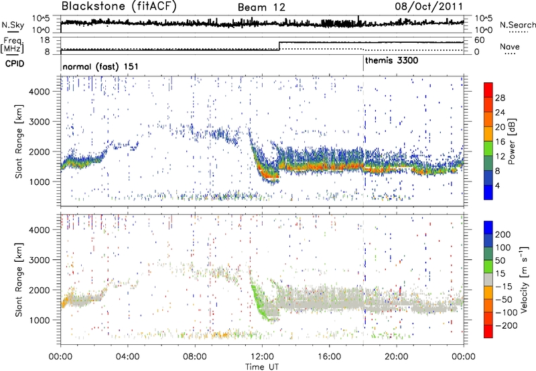Select the 'normal (fast) 151' CPID text
The image size is (536, 371).
pyautogui.click(x=100, y=66)
